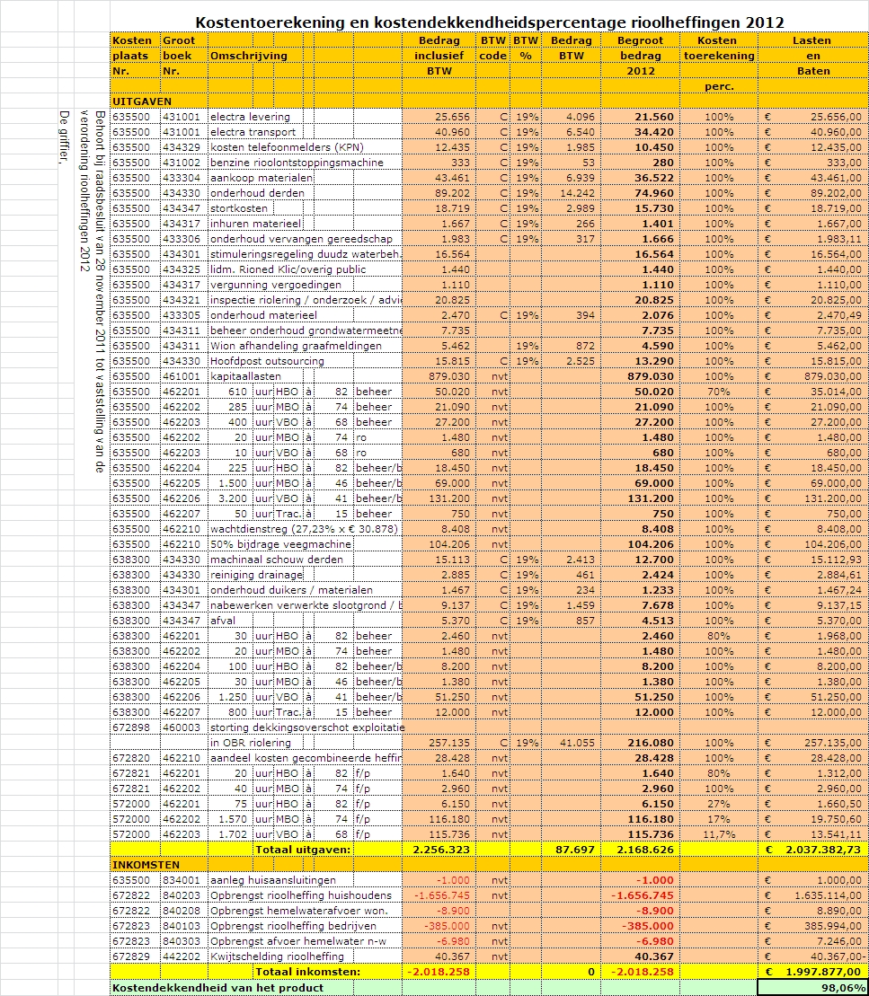Select the 98,06% cost coverage result cell
This screenshot has height=996, width=869.
[812, 987]
